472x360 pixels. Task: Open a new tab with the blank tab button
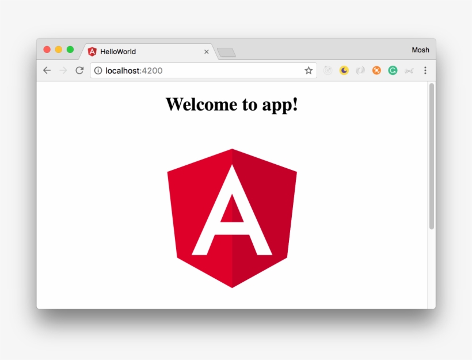[x=227, y=52]
